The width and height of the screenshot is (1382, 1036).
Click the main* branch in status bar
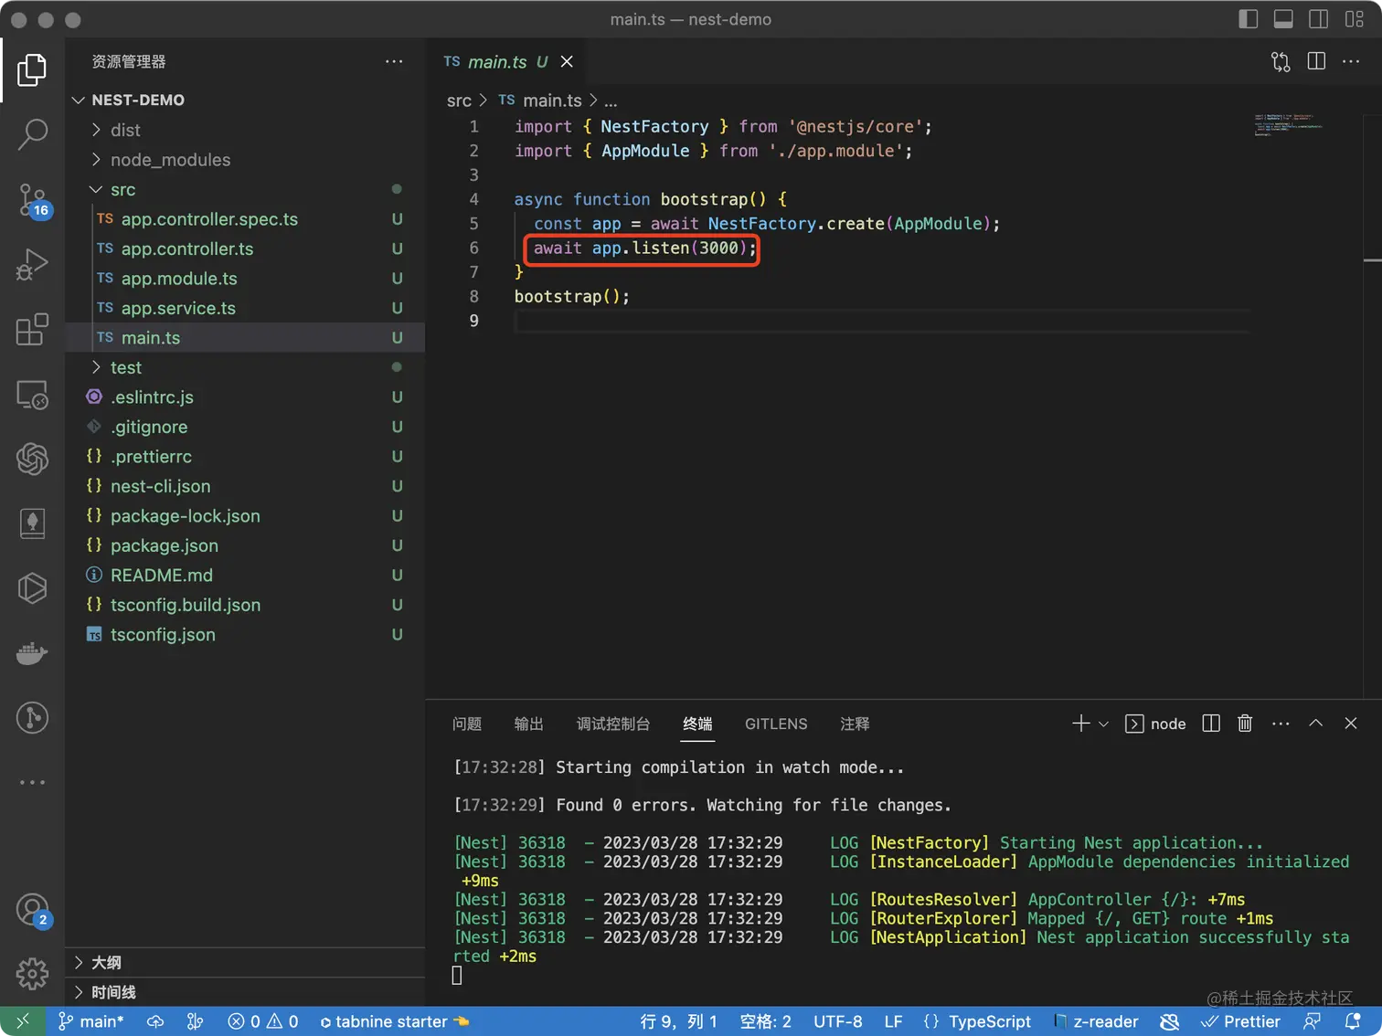pos(91,1021)
